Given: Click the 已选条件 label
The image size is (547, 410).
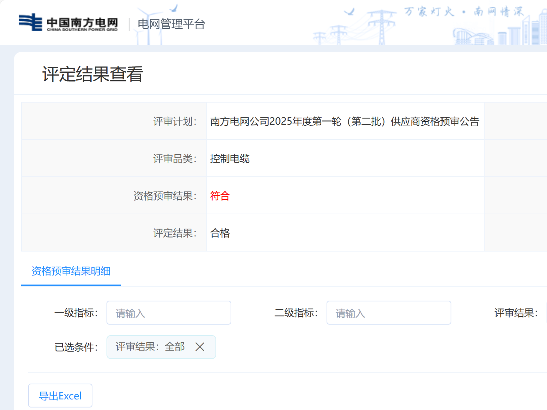Looking at the screenshot, I should (76, 347).
